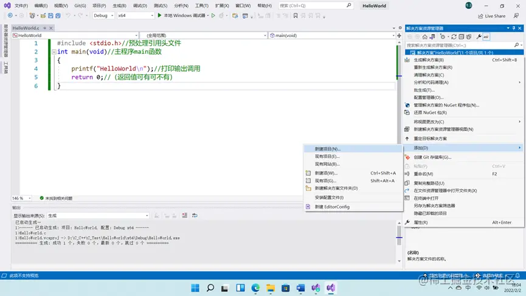The width and height of the screenshot is (526, 296).
Task: Open Microsoft Edge from the taskbar
Action: [255, 287]
